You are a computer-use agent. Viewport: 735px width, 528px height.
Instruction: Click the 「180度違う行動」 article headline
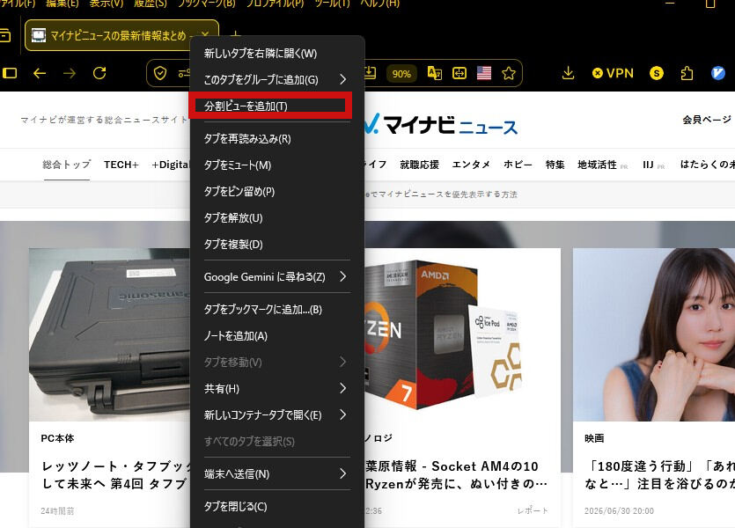pyautogui.click(x=659, y=474)
